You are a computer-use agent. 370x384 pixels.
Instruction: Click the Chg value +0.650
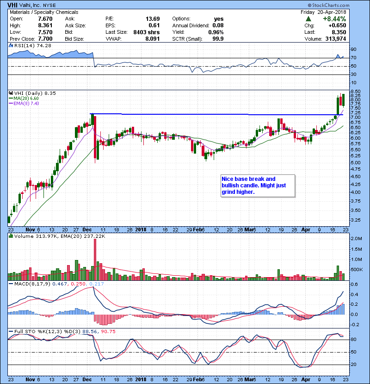[x=337, y=25]
